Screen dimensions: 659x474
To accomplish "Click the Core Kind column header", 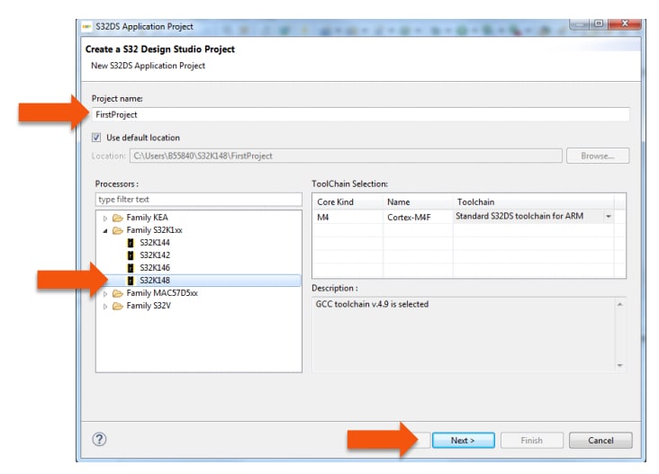I will pos(347,201).
